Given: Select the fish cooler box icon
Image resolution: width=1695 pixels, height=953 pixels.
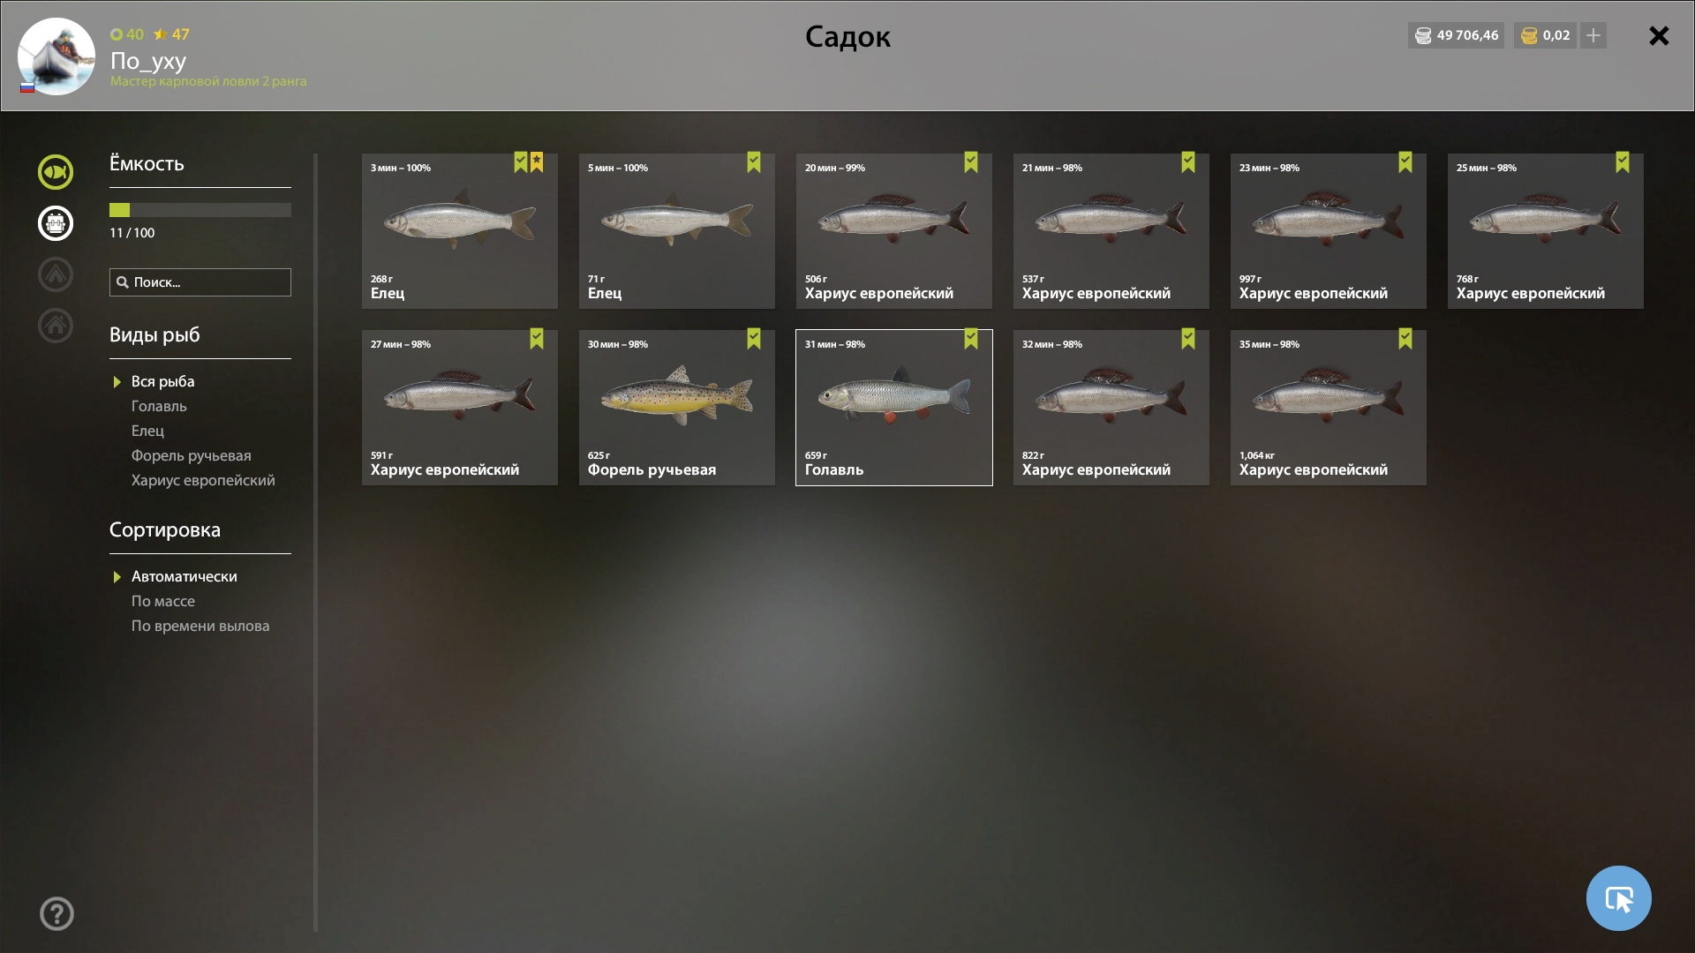Looking at the screenshot, I should click(x=56, y=223).
